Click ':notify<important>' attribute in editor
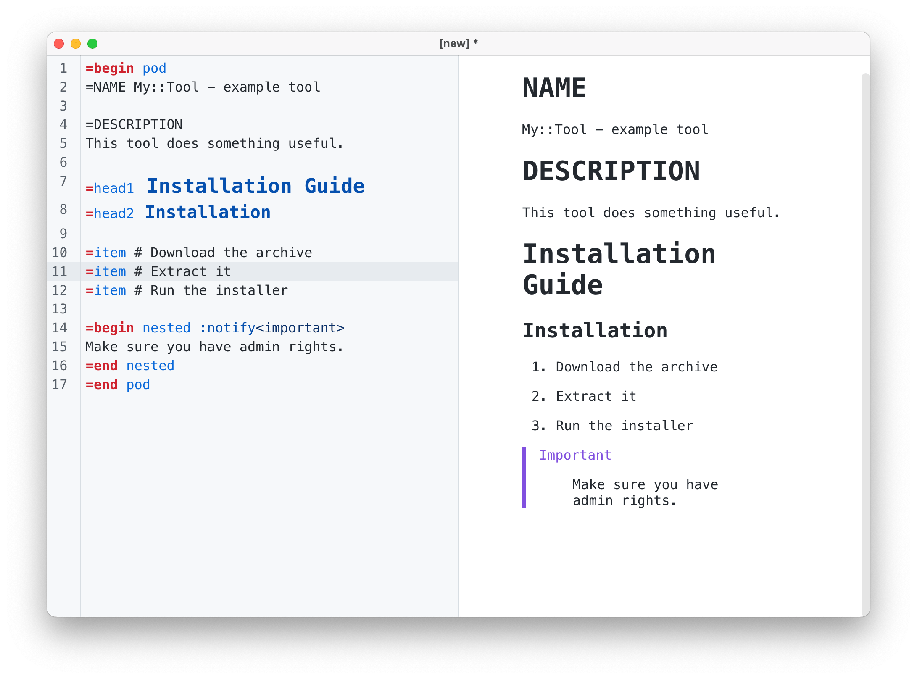 [x=271, y=328]
